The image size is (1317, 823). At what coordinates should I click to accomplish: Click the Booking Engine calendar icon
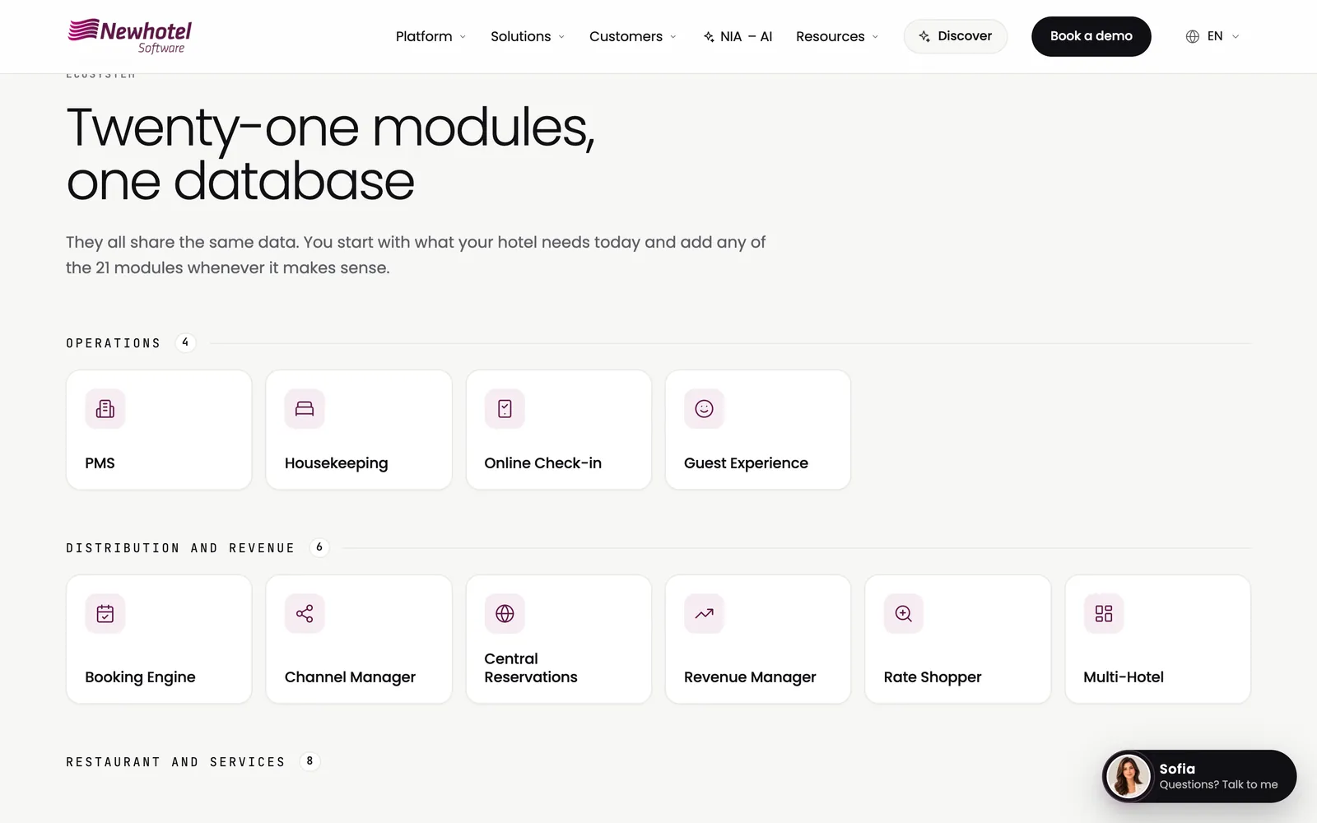tap(105, 614)
